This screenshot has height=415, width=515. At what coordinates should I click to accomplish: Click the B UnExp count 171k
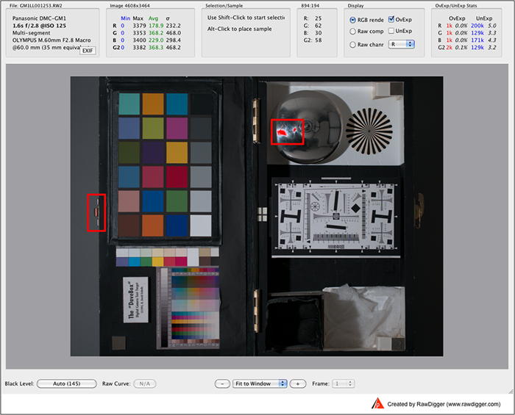click(x=477, y=40)
